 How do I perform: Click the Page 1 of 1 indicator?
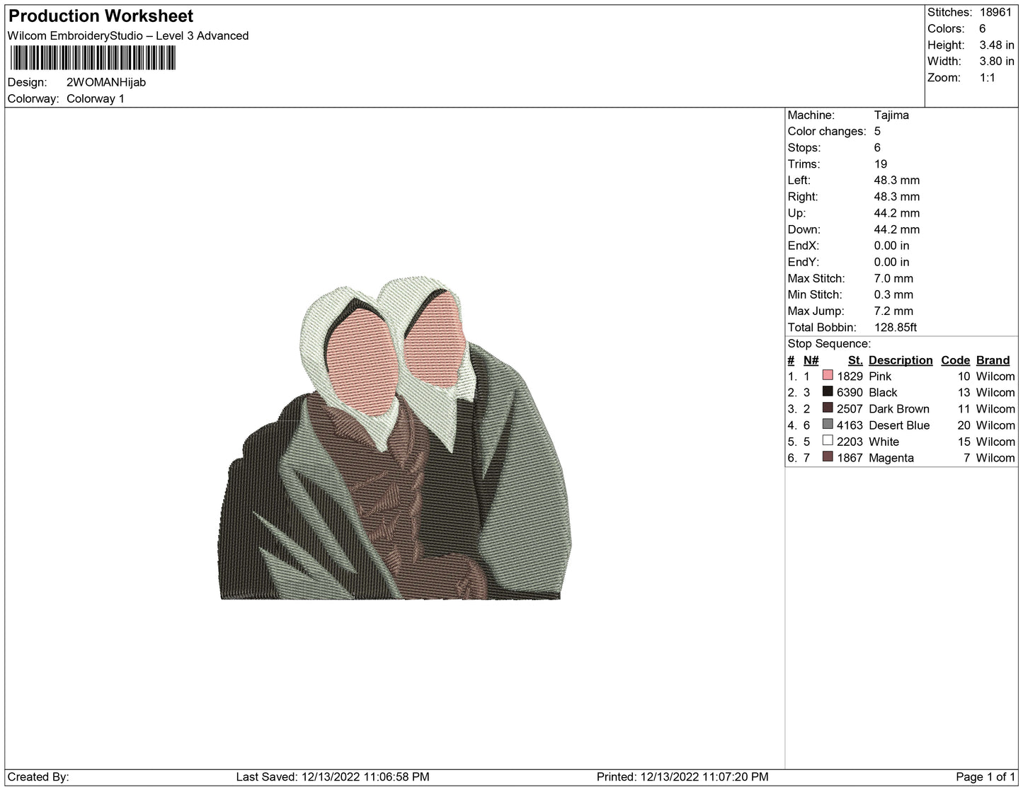coord(986,776)
